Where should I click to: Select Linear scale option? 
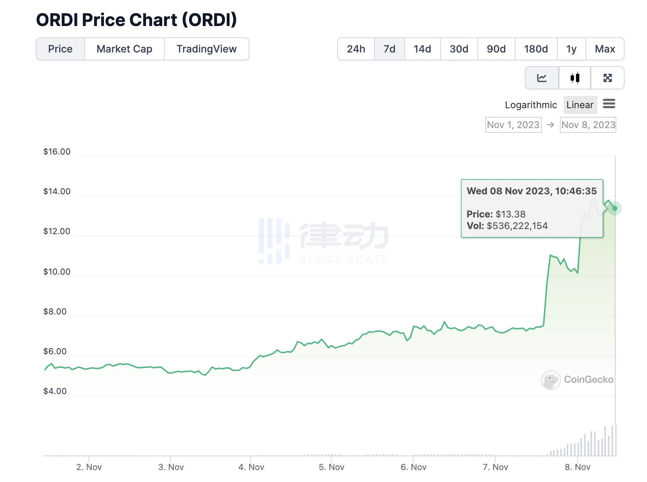(x=579, y=105)
